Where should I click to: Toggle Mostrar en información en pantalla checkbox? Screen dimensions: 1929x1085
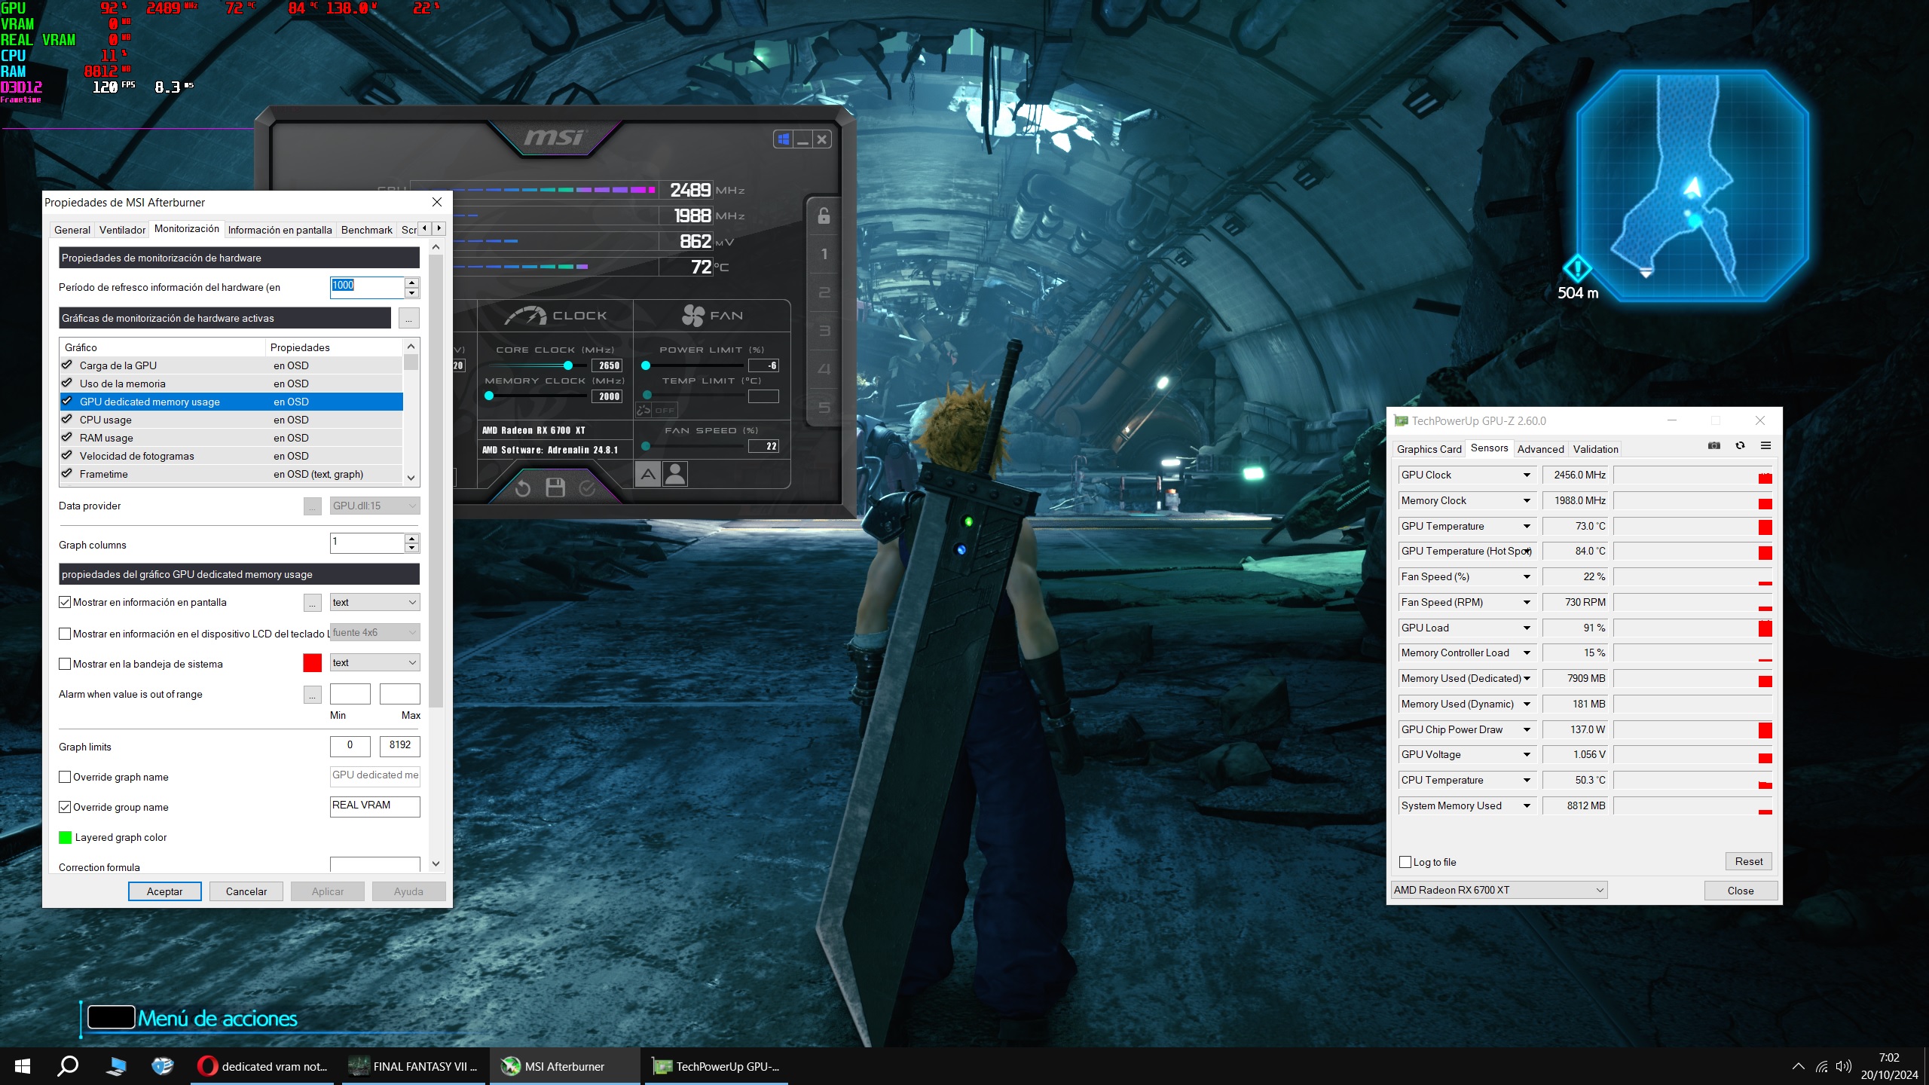tap(65, 602)
